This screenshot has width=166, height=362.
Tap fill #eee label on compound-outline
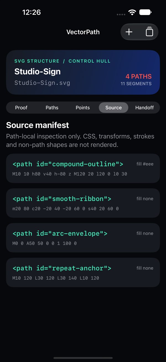pyautogui.click(x=145, y=164)
